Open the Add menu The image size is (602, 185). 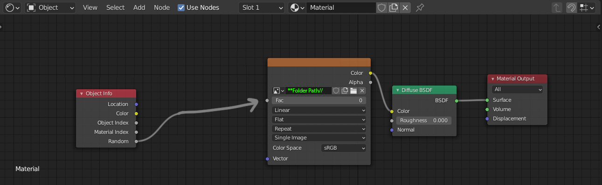pyautogui.click(x=139, y=7)
